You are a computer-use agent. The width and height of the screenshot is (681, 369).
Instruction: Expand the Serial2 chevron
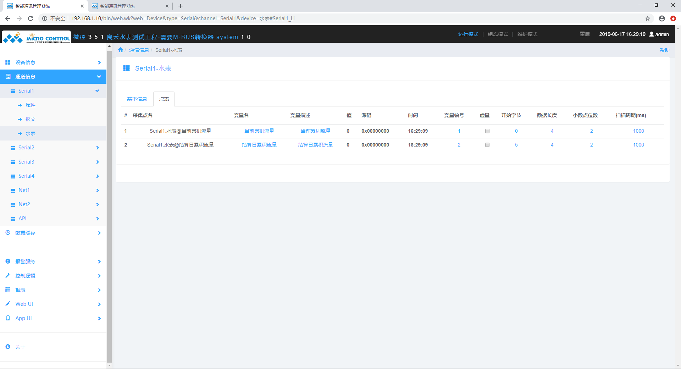98,148
